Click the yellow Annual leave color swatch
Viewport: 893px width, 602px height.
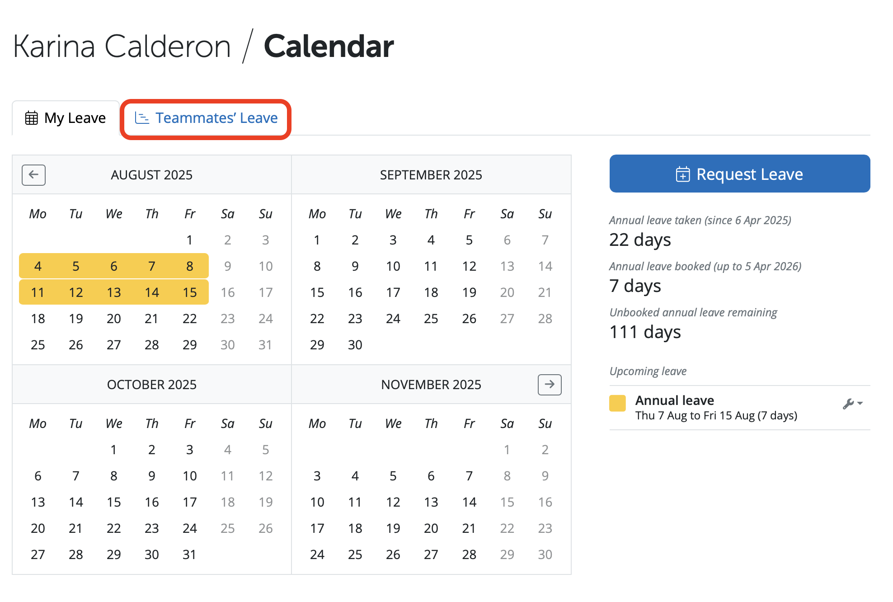point(617,403)
